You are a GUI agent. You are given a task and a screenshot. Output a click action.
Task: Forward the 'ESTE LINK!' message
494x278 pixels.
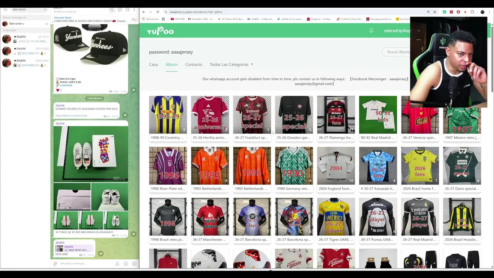pos(100,254)
